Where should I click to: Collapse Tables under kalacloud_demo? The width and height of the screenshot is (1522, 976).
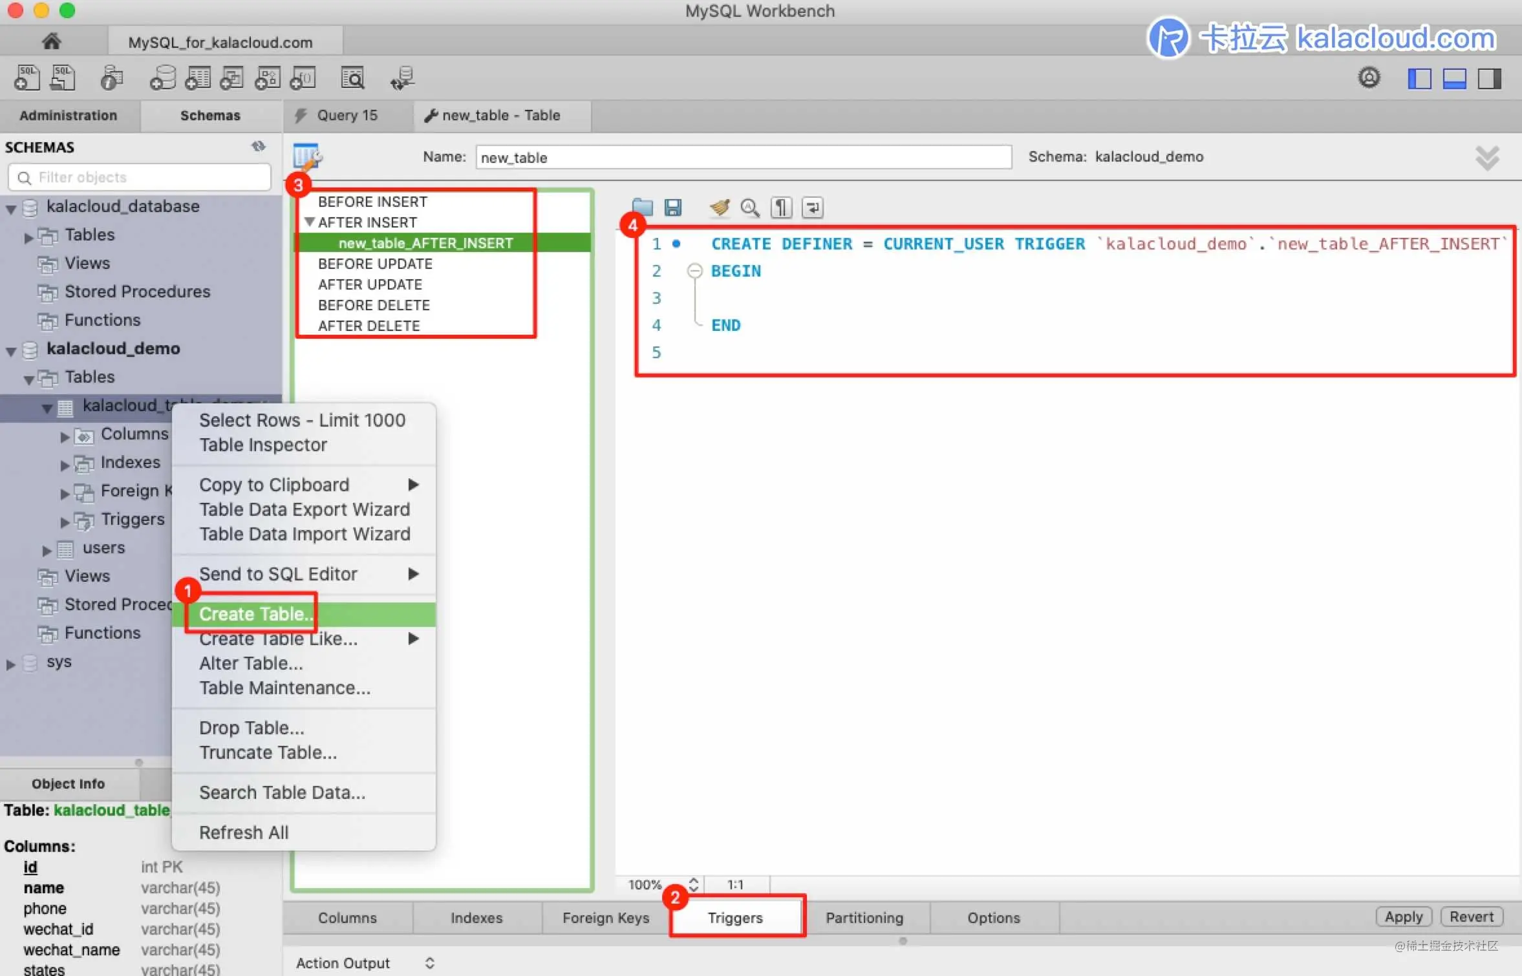pyautogui.click(x=28, y=379)
